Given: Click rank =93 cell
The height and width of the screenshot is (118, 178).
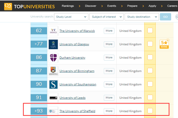Looking at the screenshot, I should [x=39, y=111].
